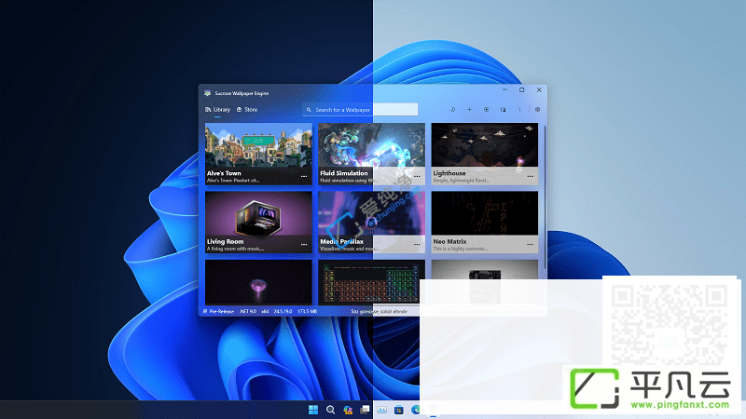Open settings via the gear icon
The width and height of the screenshot is (746, 419).
coord(537,110)
